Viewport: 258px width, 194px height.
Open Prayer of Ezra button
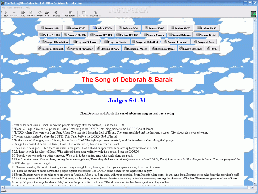(x=204, y=42)
